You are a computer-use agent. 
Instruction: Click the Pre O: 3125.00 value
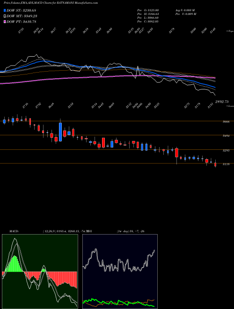click(x=148, y=10)
